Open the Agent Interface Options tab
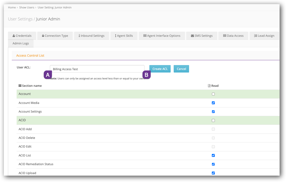The image size is (286, 182). pos(162,36)
